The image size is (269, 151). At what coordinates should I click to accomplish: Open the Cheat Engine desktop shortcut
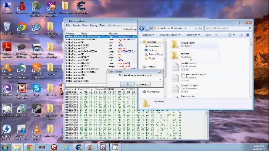click(x=81, y=8)
